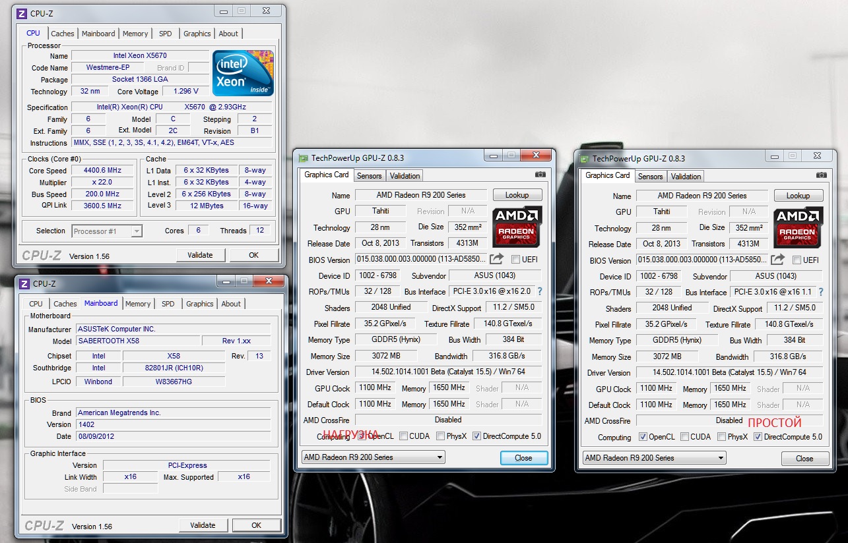This screenshot has width=848, height=543.
Task: Click the Lookup button in right GPU-Z window
Action: pos(799,196)
